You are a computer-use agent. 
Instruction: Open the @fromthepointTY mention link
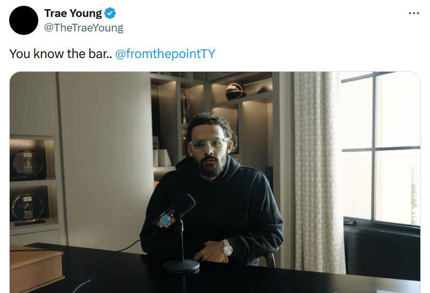[x=165, y=53]
